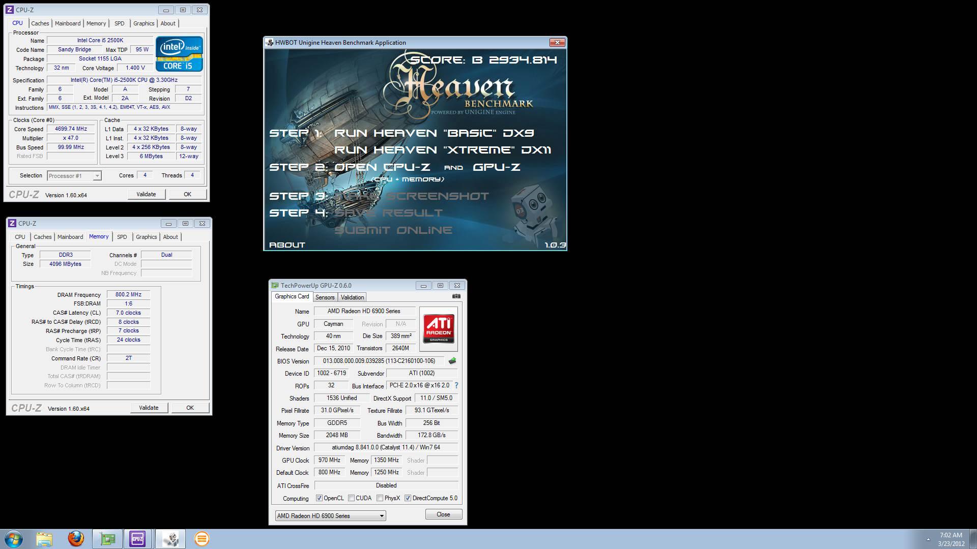Screen dimensions: 977x549
Task: Click the Command Rate value 2T
Action: [128, 358]
